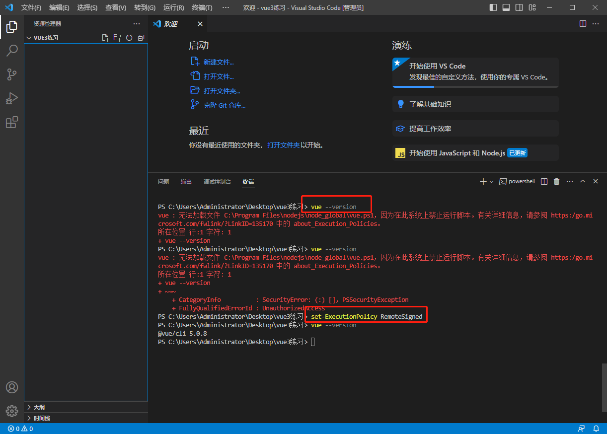Screen dimensions: 607x434
Task: Refresh the explorer with the refresh icon
Action: [x=129, y=38]
